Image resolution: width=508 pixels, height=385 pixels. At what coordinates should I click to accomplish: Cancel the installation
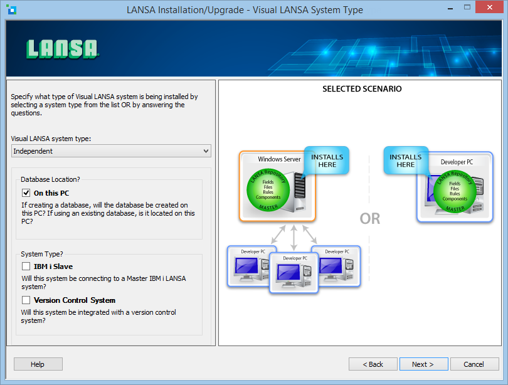tap(474, 364)
